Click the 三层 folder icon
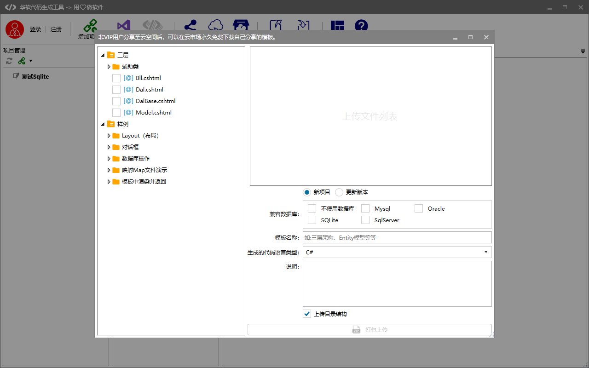 coord(111,55)
